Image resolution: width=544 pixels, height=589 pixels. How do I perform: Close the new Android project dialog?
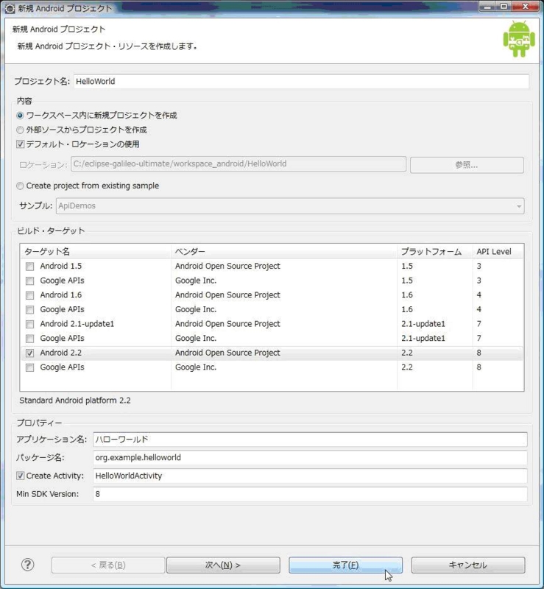tap(525, 7)
